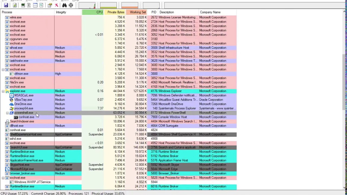
Task: Click the SearchIndexer.exe icon
Action: coord(7,121)
